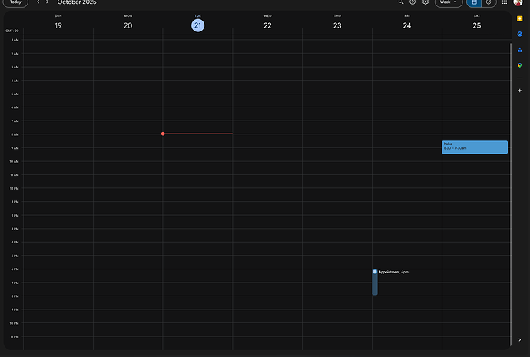Click the GMT+00 timezone label

point(12,31)
